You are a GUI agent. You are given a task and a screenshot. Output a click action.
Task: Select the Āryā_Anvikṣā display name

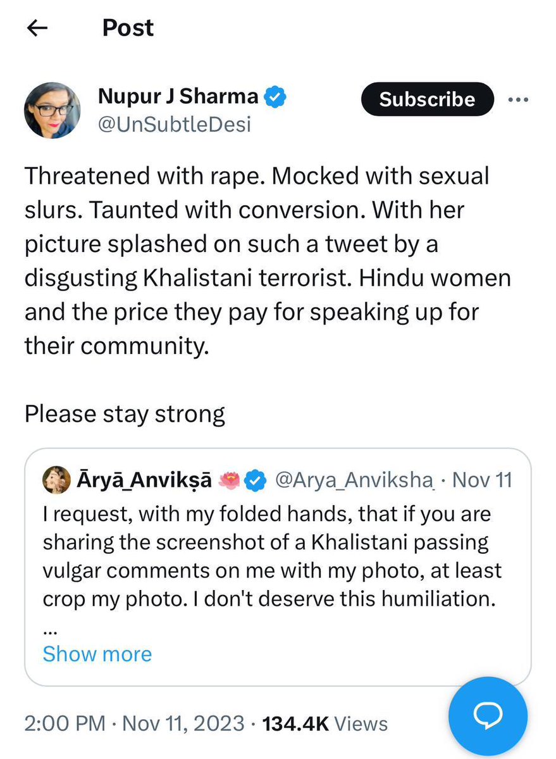145,481
